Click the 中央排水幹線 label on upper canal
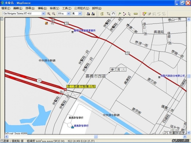 tap(47, 60)
